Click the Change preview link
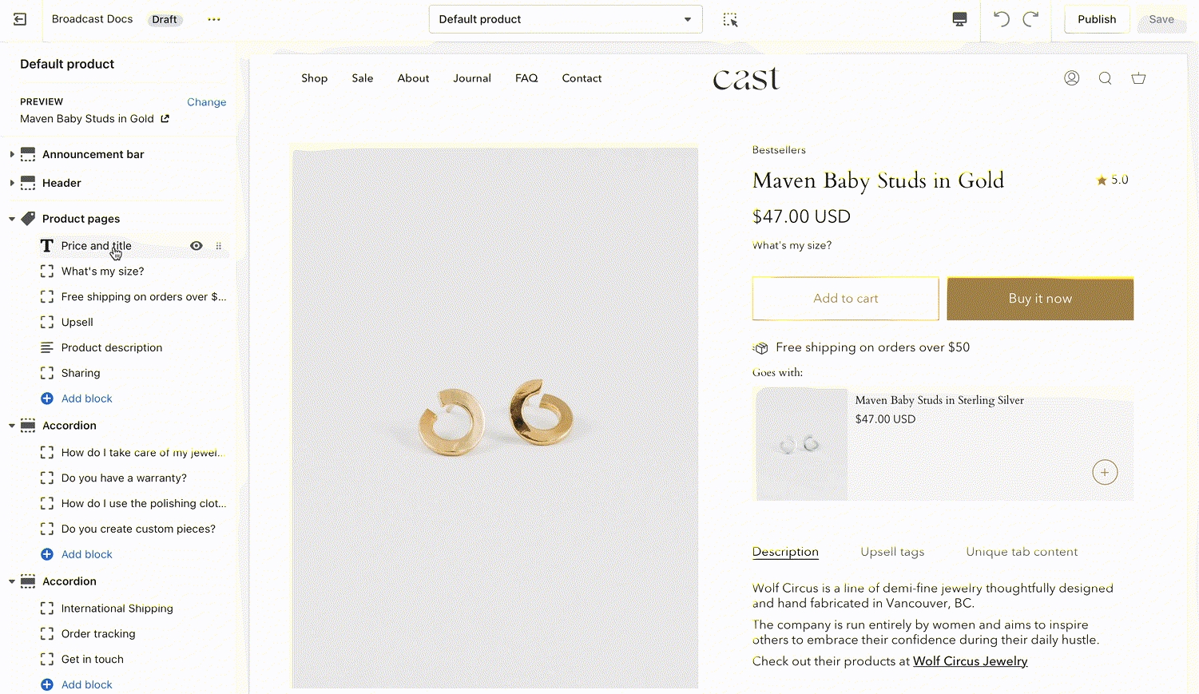Image resolution: width=1199 pixels, height=694 pixels. click(x=206, y=102)
